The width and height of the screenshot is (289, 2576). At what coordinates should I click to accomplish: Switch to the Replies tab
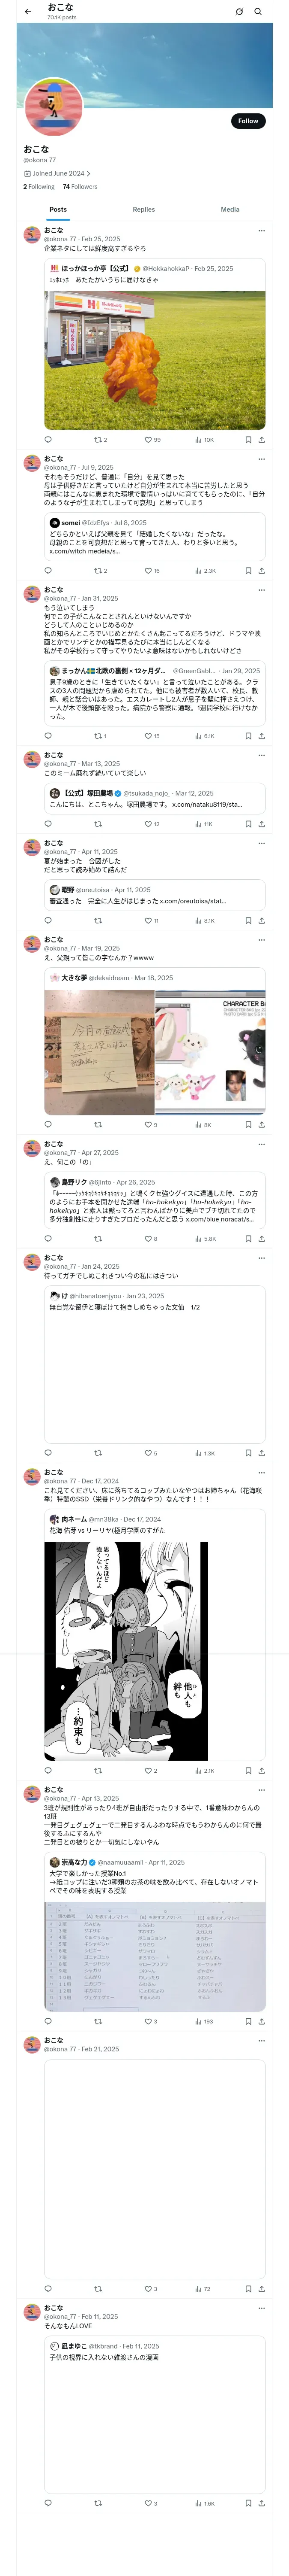[143, 210]
